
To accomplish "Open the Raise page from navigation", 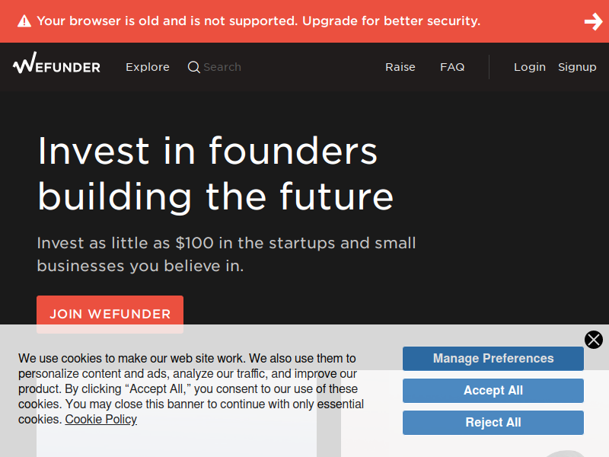I will (400, 67).
